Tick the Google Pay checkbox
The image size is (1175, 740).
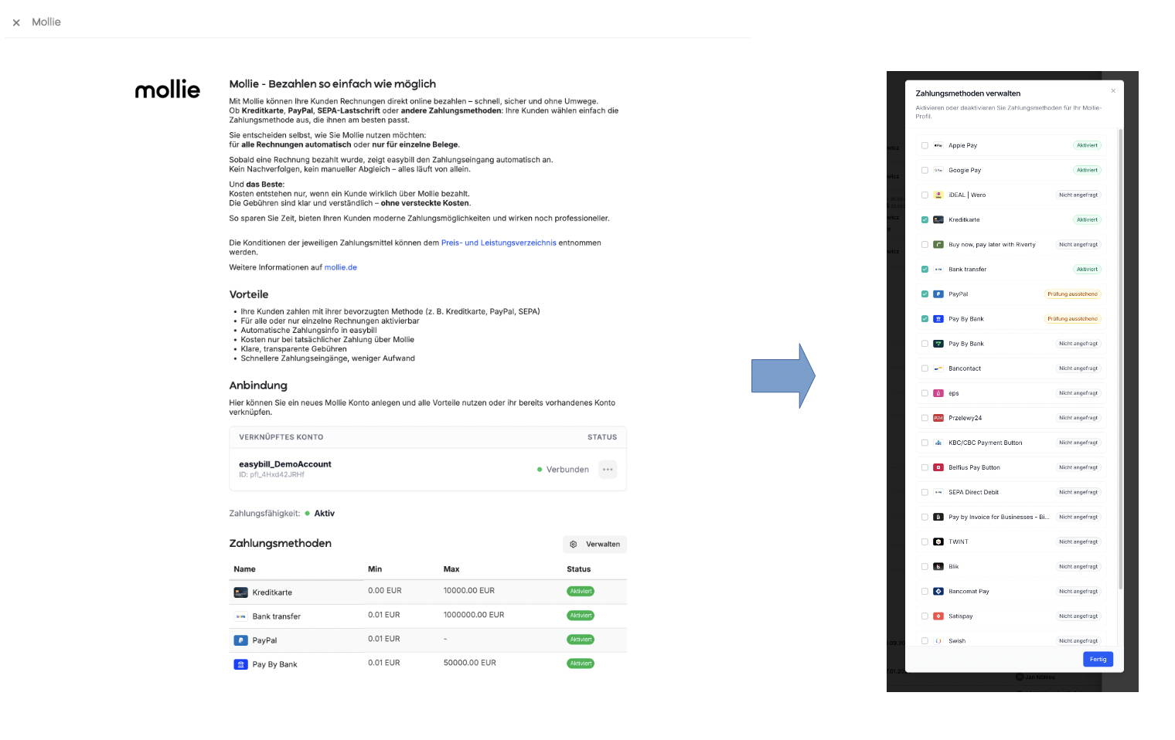(925, 170)
